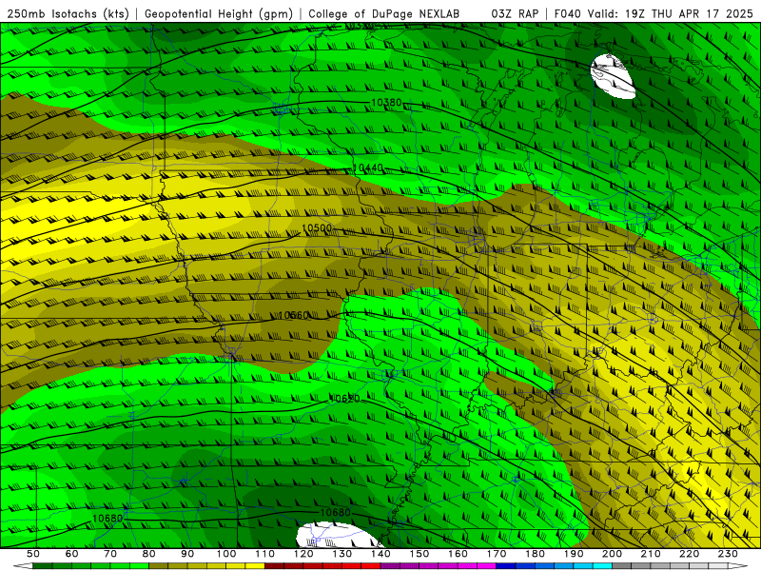Click the 100 value on the color scale

[226, 554]
